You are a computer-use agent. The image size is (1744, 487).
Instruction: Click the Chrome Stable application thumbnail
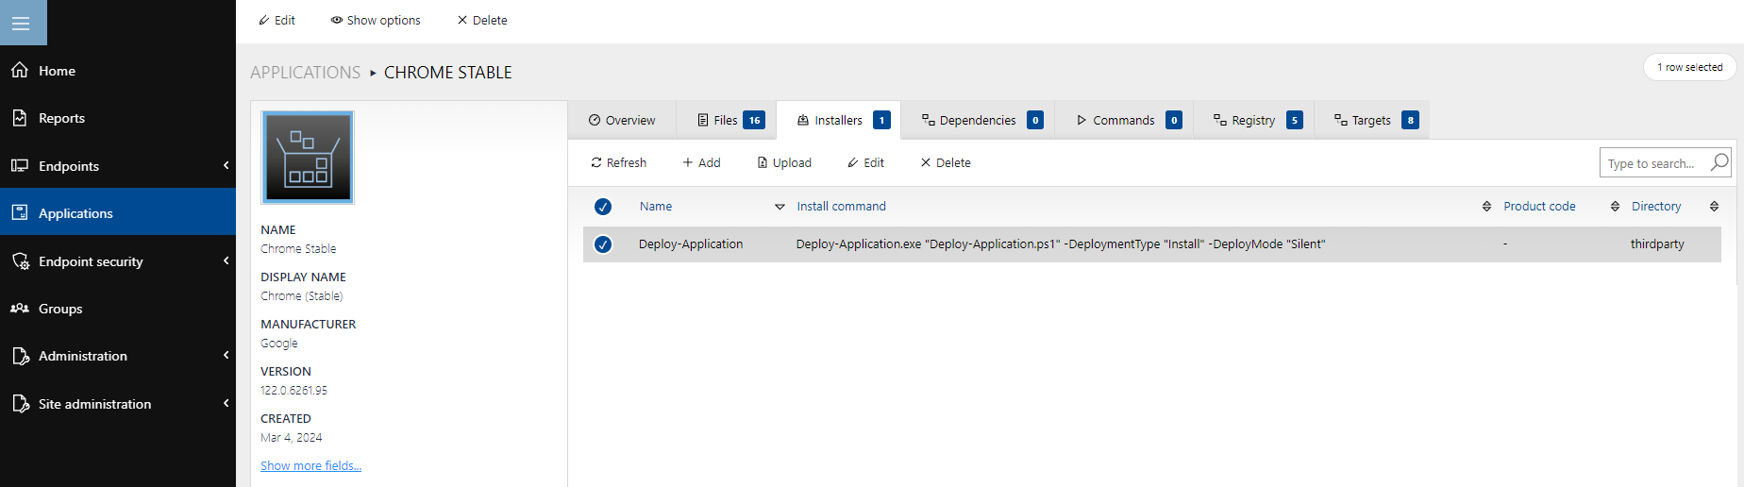pos(308,157)
